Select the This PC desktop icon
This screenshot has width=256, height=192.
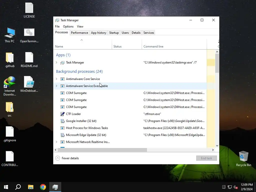coord(10,35)
